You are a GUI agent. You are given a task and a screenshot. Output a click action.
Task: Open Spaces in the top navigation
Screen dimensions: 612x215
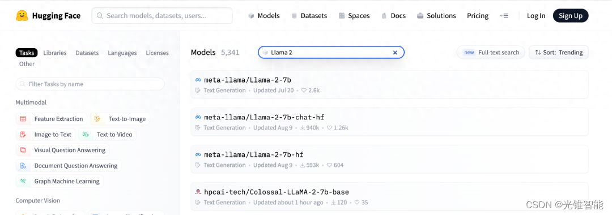tap(354, 16)
